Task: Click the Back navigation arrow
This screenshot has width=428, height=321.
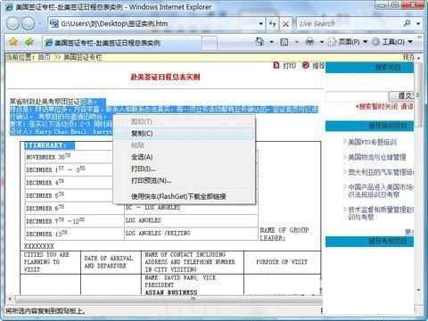Action: pos(12,24)
